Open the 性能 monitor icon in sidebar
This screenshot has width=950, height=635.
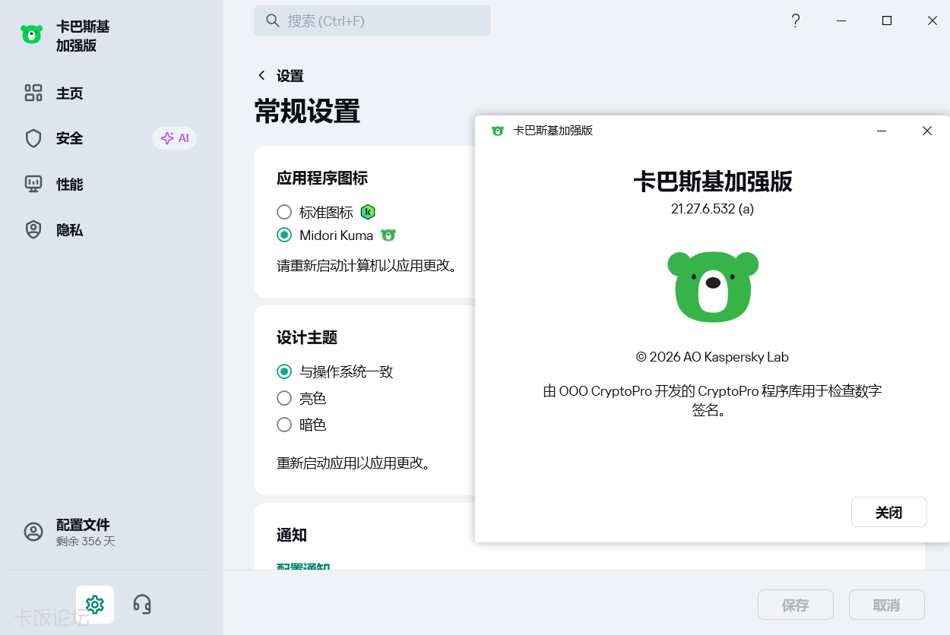(x=33, y=184)
